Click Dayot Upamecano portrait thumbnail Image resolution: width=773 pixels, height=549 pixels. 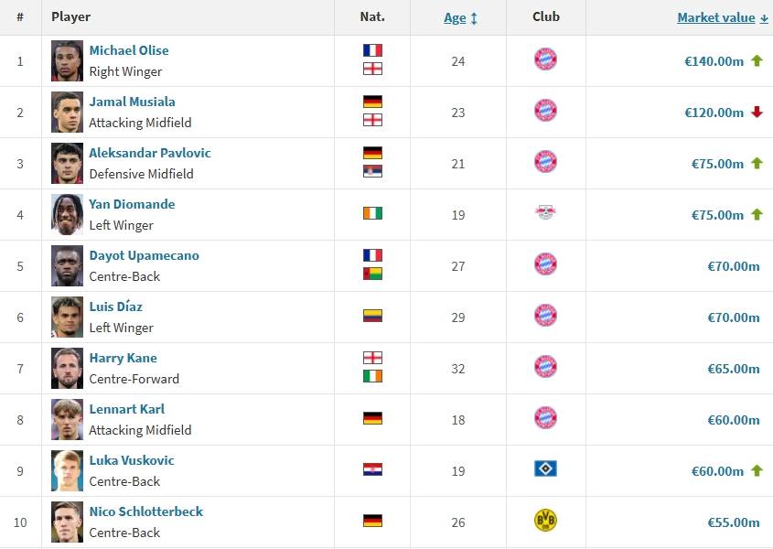pos(67,265)
